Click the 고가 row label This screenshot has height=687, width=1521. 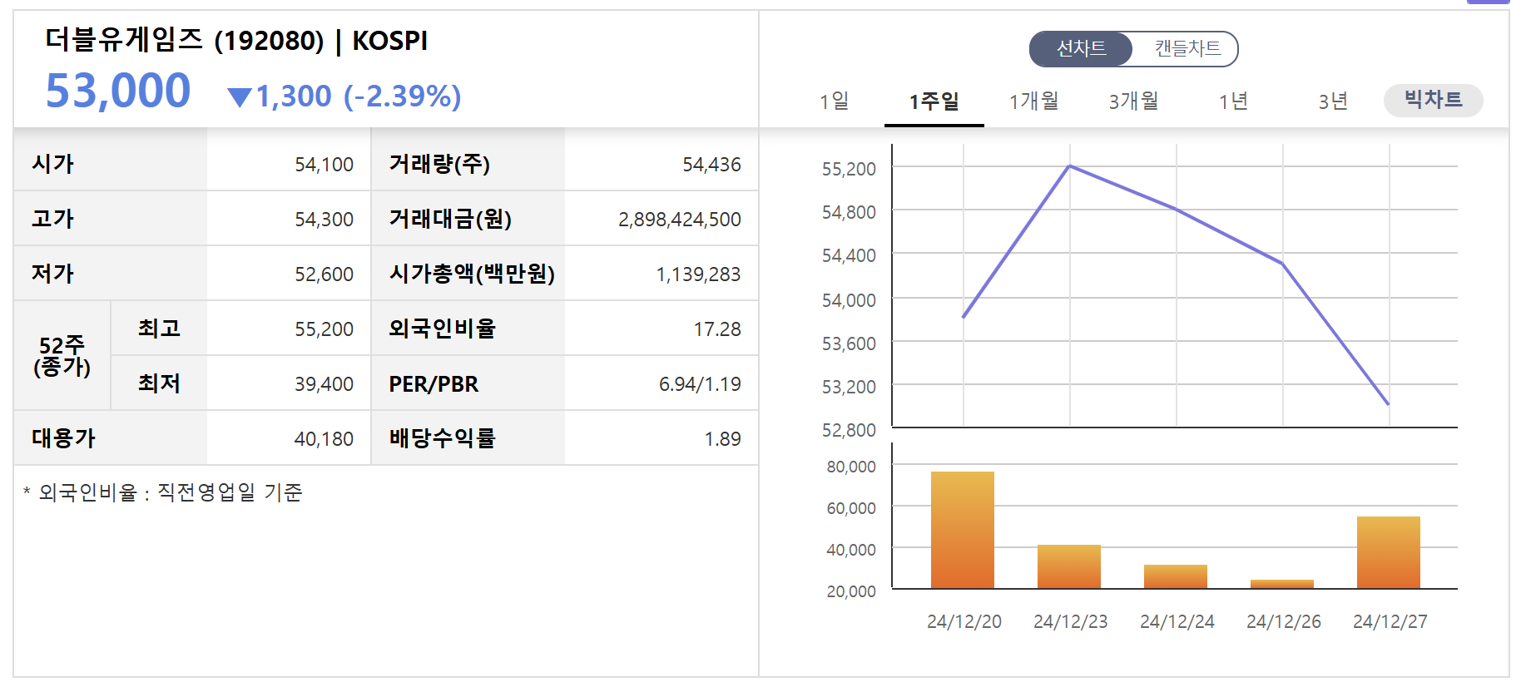coord(52,219)
